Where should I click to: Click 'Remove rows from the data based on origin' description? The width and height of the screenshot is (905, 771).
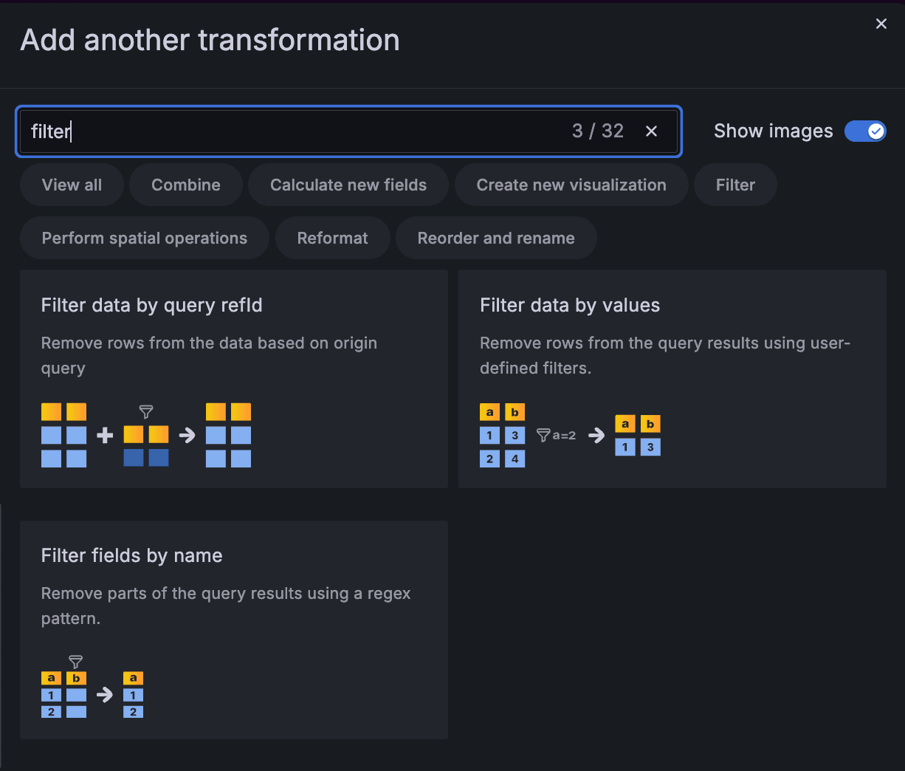click(209, 355)
